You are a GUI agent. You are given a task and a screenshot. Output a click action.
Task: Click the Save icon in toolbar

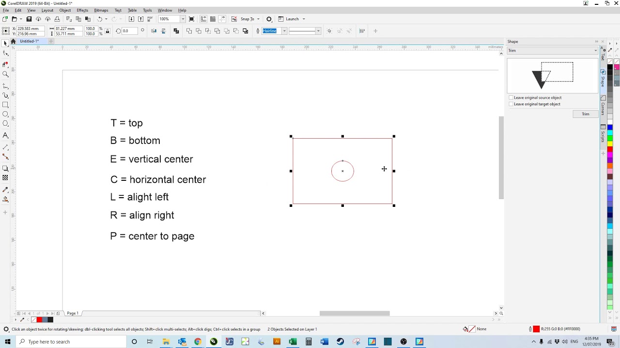(x=29, y=19)
